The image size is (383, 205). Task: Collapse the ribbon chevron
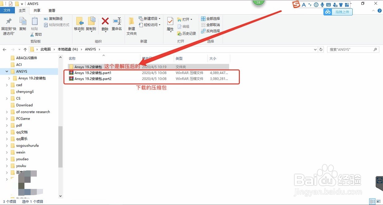click(373, 10)
